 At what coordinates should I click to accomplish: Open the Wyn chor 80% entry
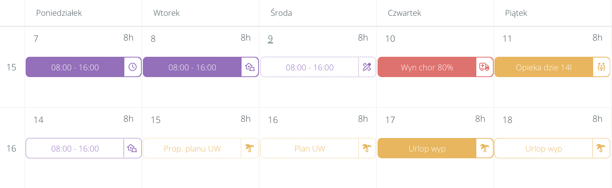coord(427,67)
